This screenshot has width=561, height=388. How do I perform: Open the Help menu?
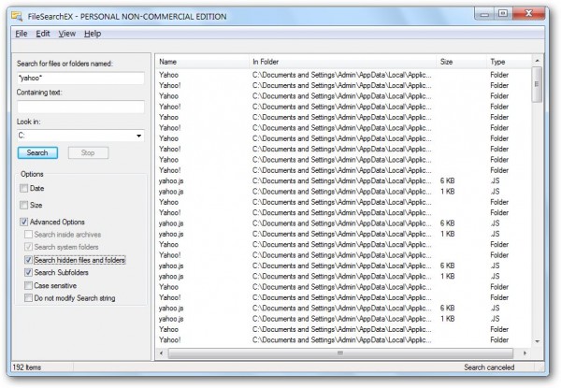click(93, 34)
